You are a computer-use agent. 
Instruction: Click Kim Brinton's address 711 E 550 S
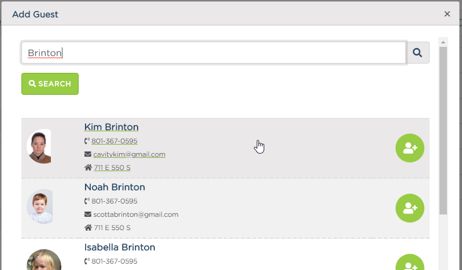112,168
